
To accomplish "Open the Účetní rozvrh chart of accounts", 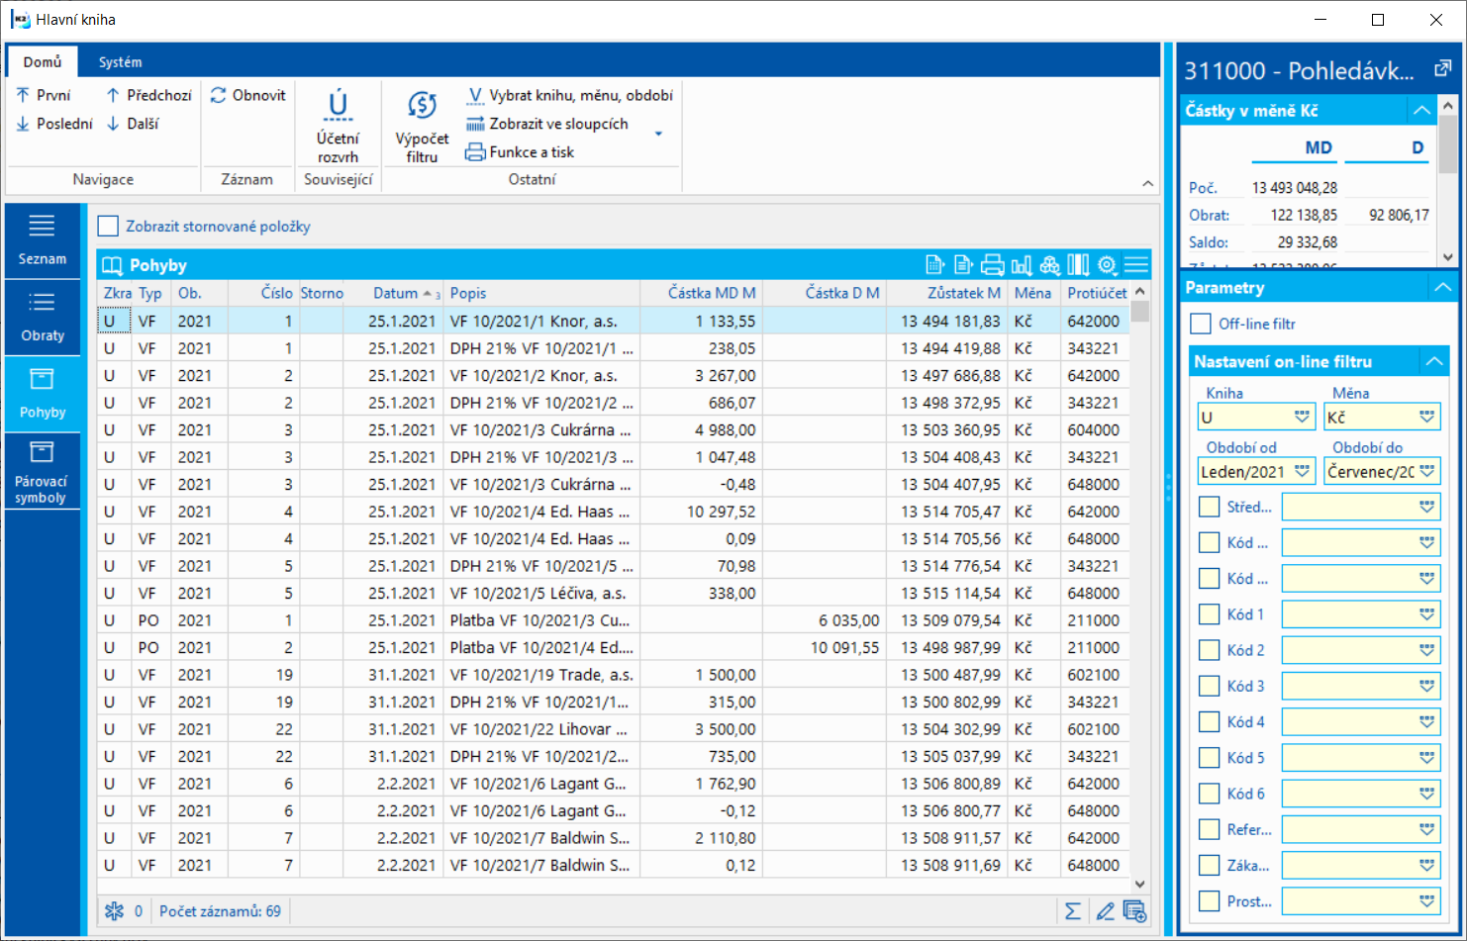I will pyautogui.click(x=338, y=126).
